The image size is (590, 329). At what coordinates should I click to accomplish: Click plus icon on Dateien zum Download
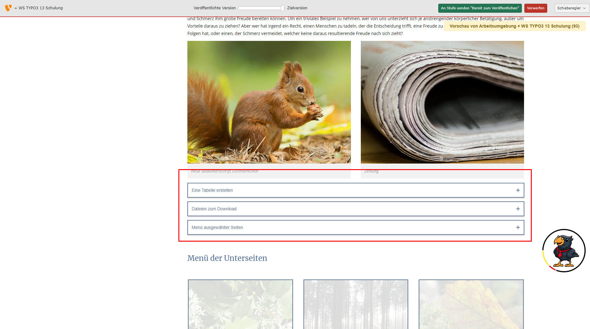[518, 209]
